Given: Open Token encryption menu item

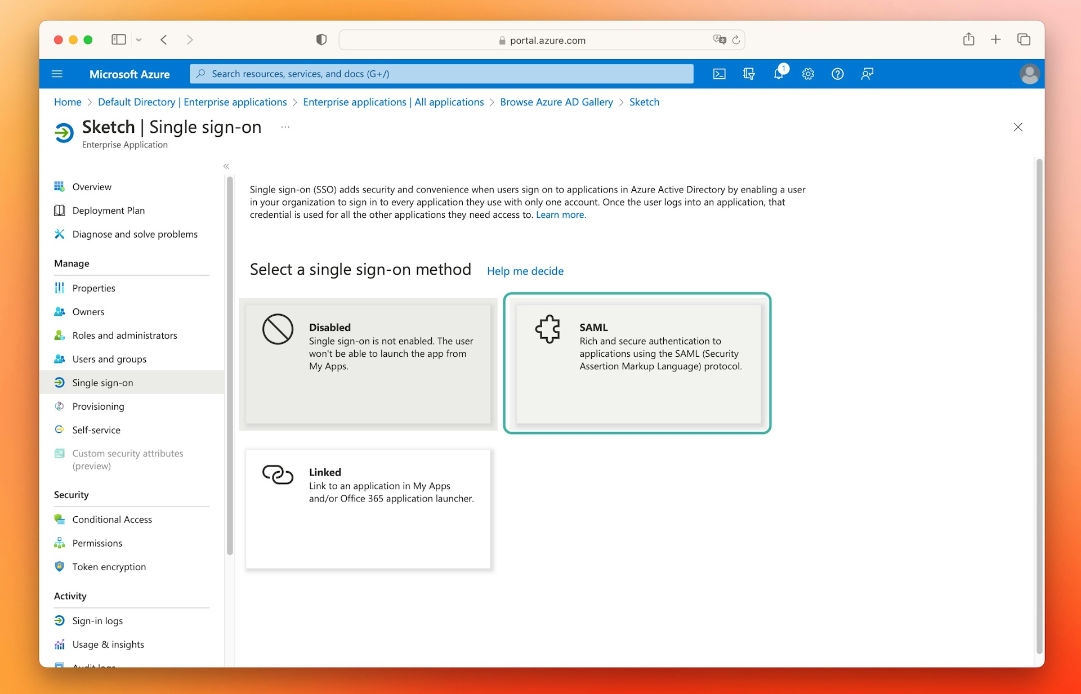Looking at the screenshot, I should 132,567.
